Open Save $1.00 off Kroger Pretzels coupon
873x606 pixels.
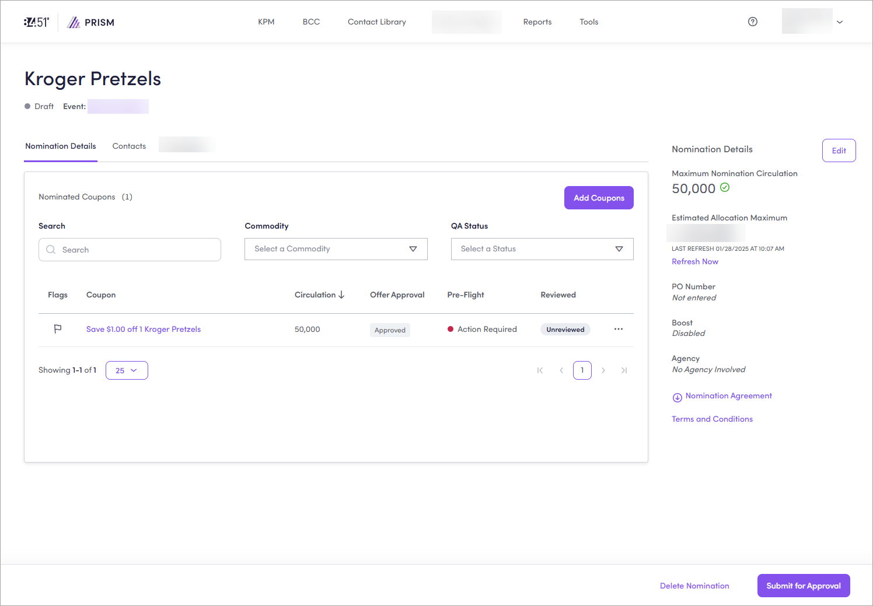pos(144,330)
